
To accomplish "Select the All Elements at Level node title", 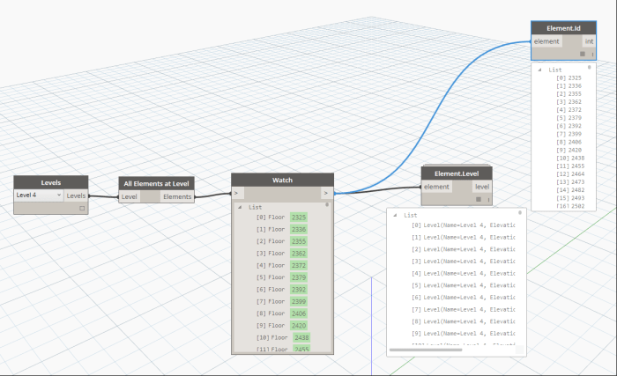I will click(157, 183).
